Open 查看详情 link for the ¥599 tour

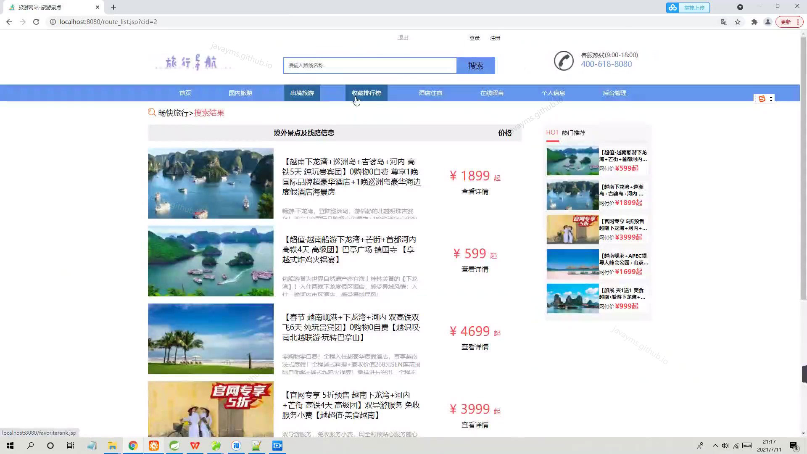[x=475, y=269]
